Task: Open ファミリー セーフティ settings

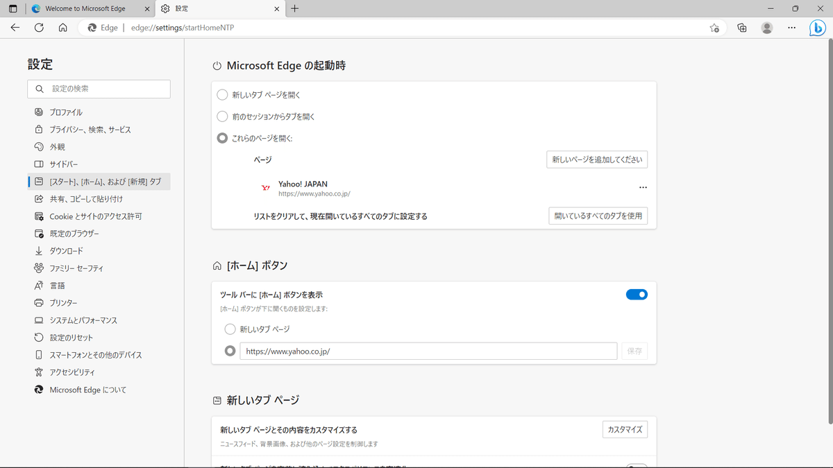Action: (x=99, y=268)
